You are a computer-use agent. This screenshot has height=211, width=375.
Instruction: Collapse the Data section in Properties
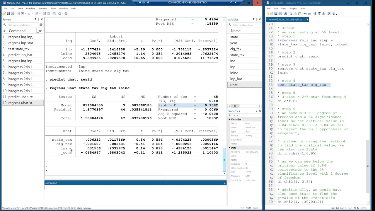coord(229,148)
